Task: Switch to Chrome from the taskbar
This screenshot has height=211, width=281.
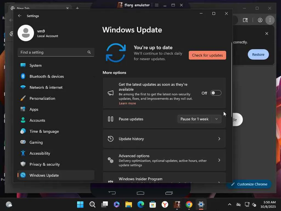Action: pyautogui.click(x=189, y=204)
